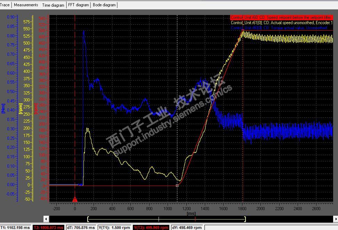Screen dimensions: 338x230
Task: Click the red trigger marker triangle at 0 ms
Action: point(75,199)
